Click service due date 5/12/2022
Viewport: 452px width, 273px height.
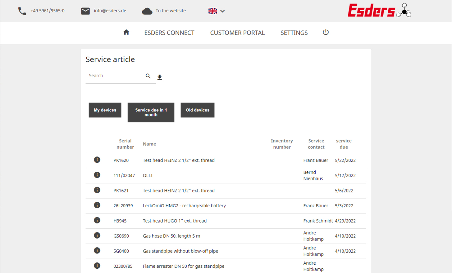point(345,176)
